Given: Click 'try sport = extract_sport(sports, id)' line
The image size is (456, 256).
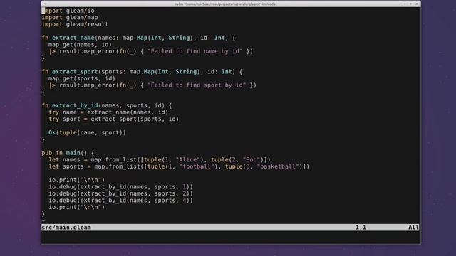Looking at the screenshot, I should (114, 119).
